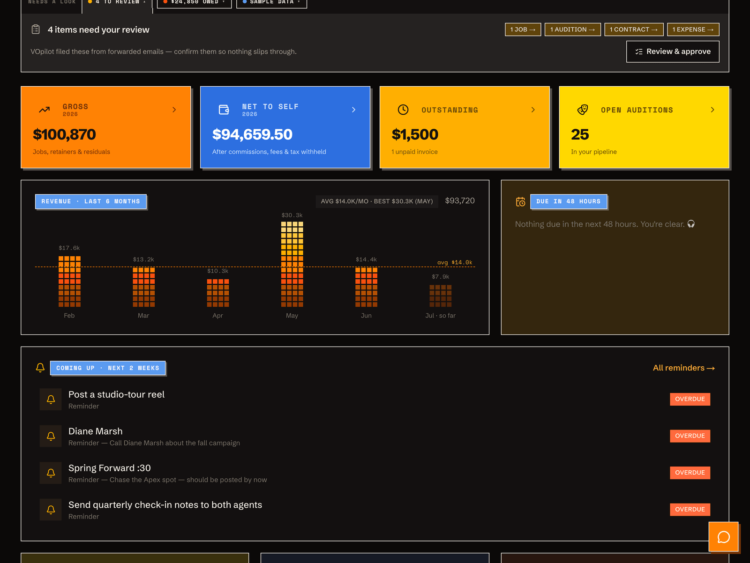Image resolution: width=750 pixels, height=563 pixels.
Task: Click the bell icon for Diane Marsh reminder
Action: click(51, 436)
